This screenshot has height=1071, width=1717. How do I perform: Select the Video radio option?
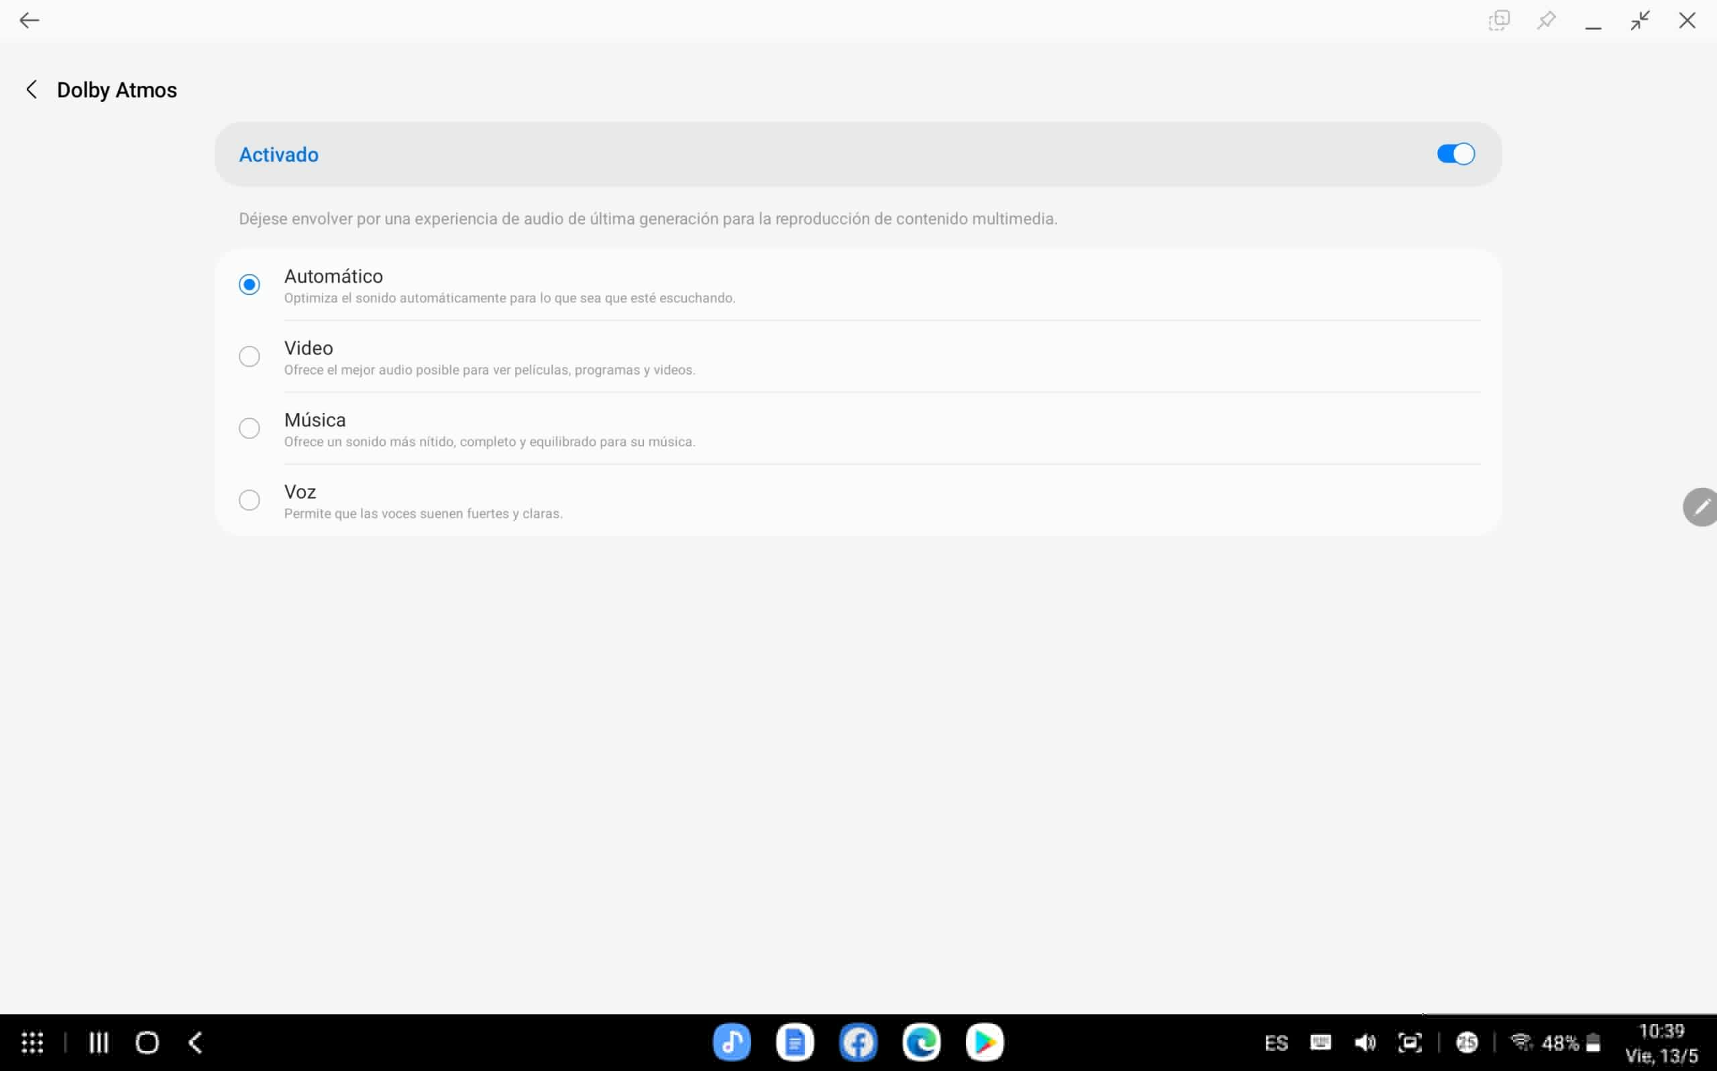coord(250,357)
